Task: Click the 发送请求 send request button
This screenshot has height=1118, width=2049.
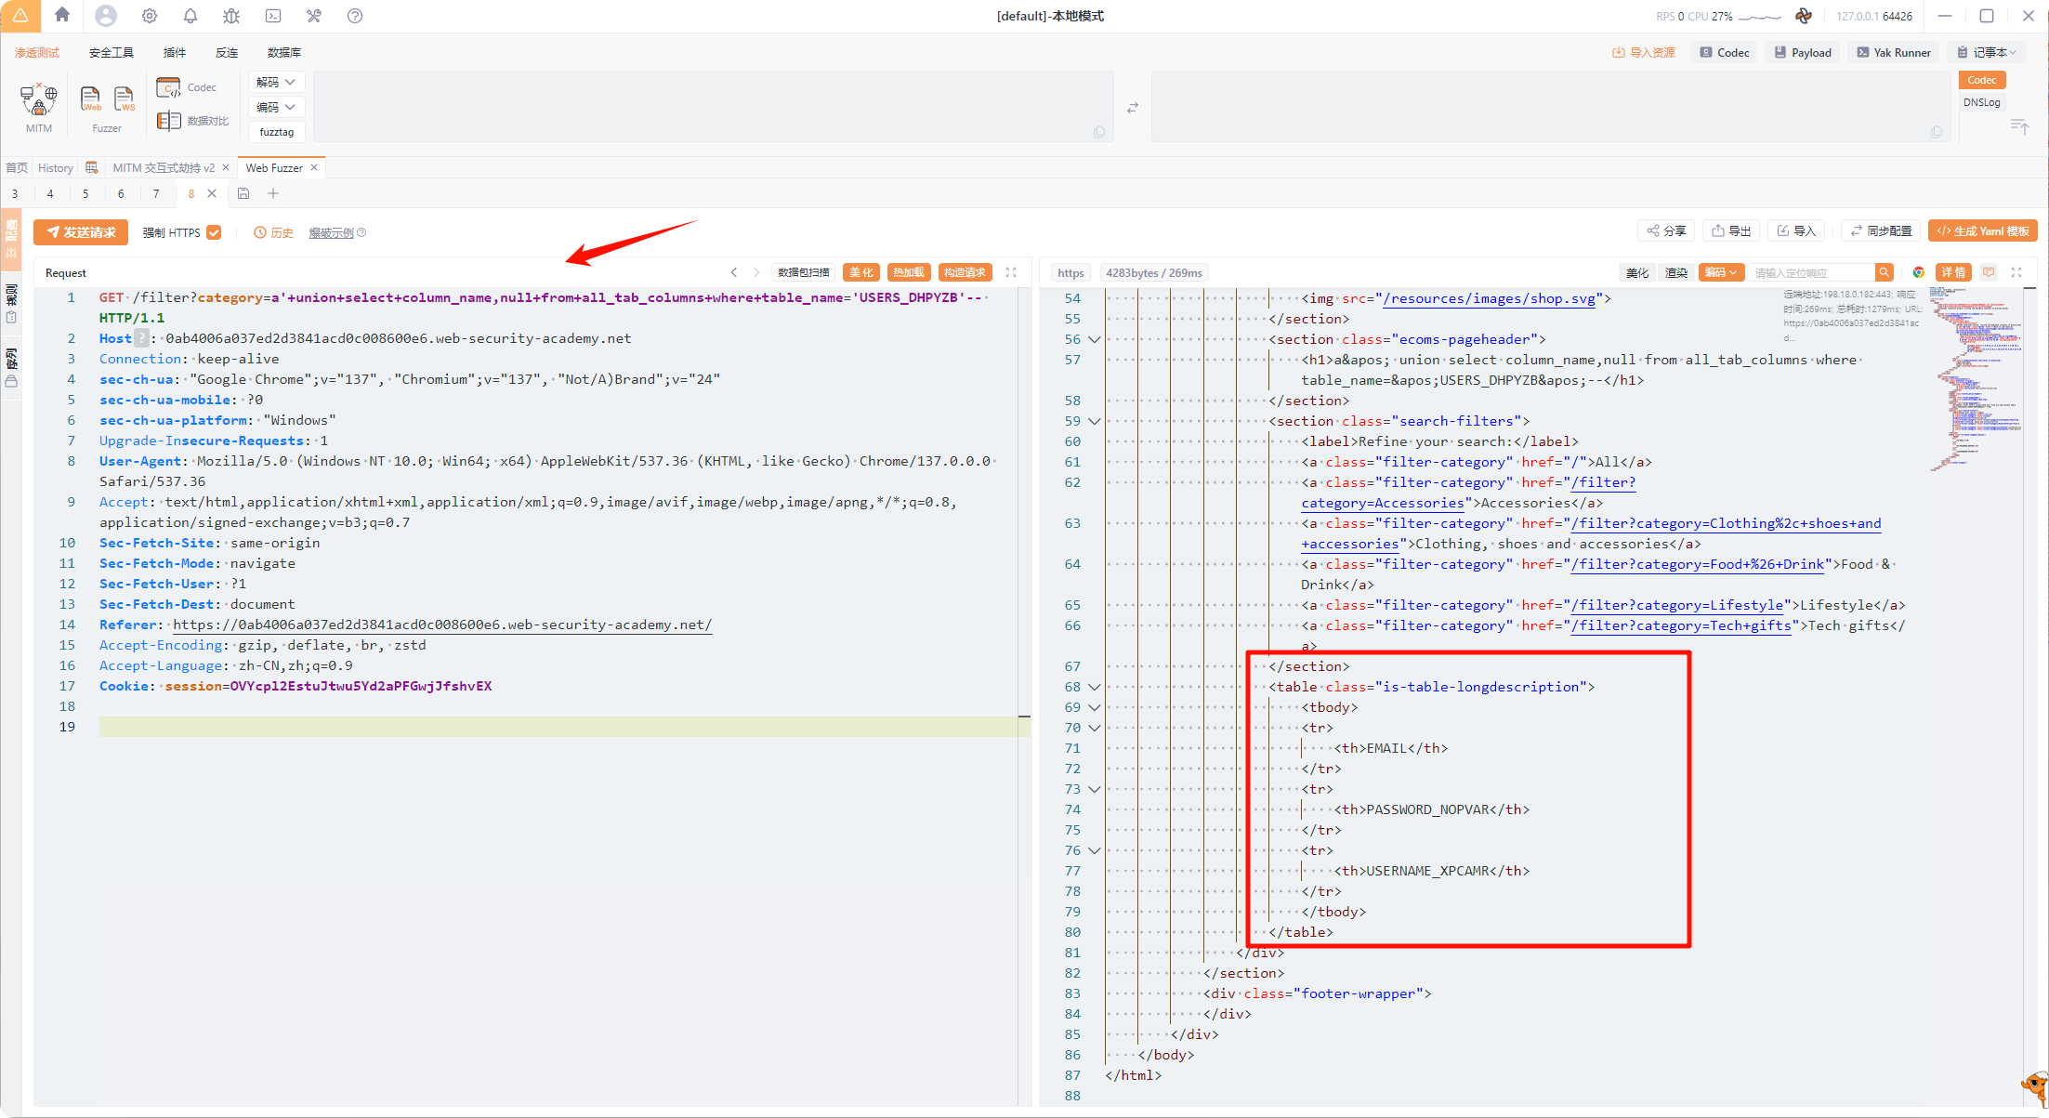Action: coord(81,232)
